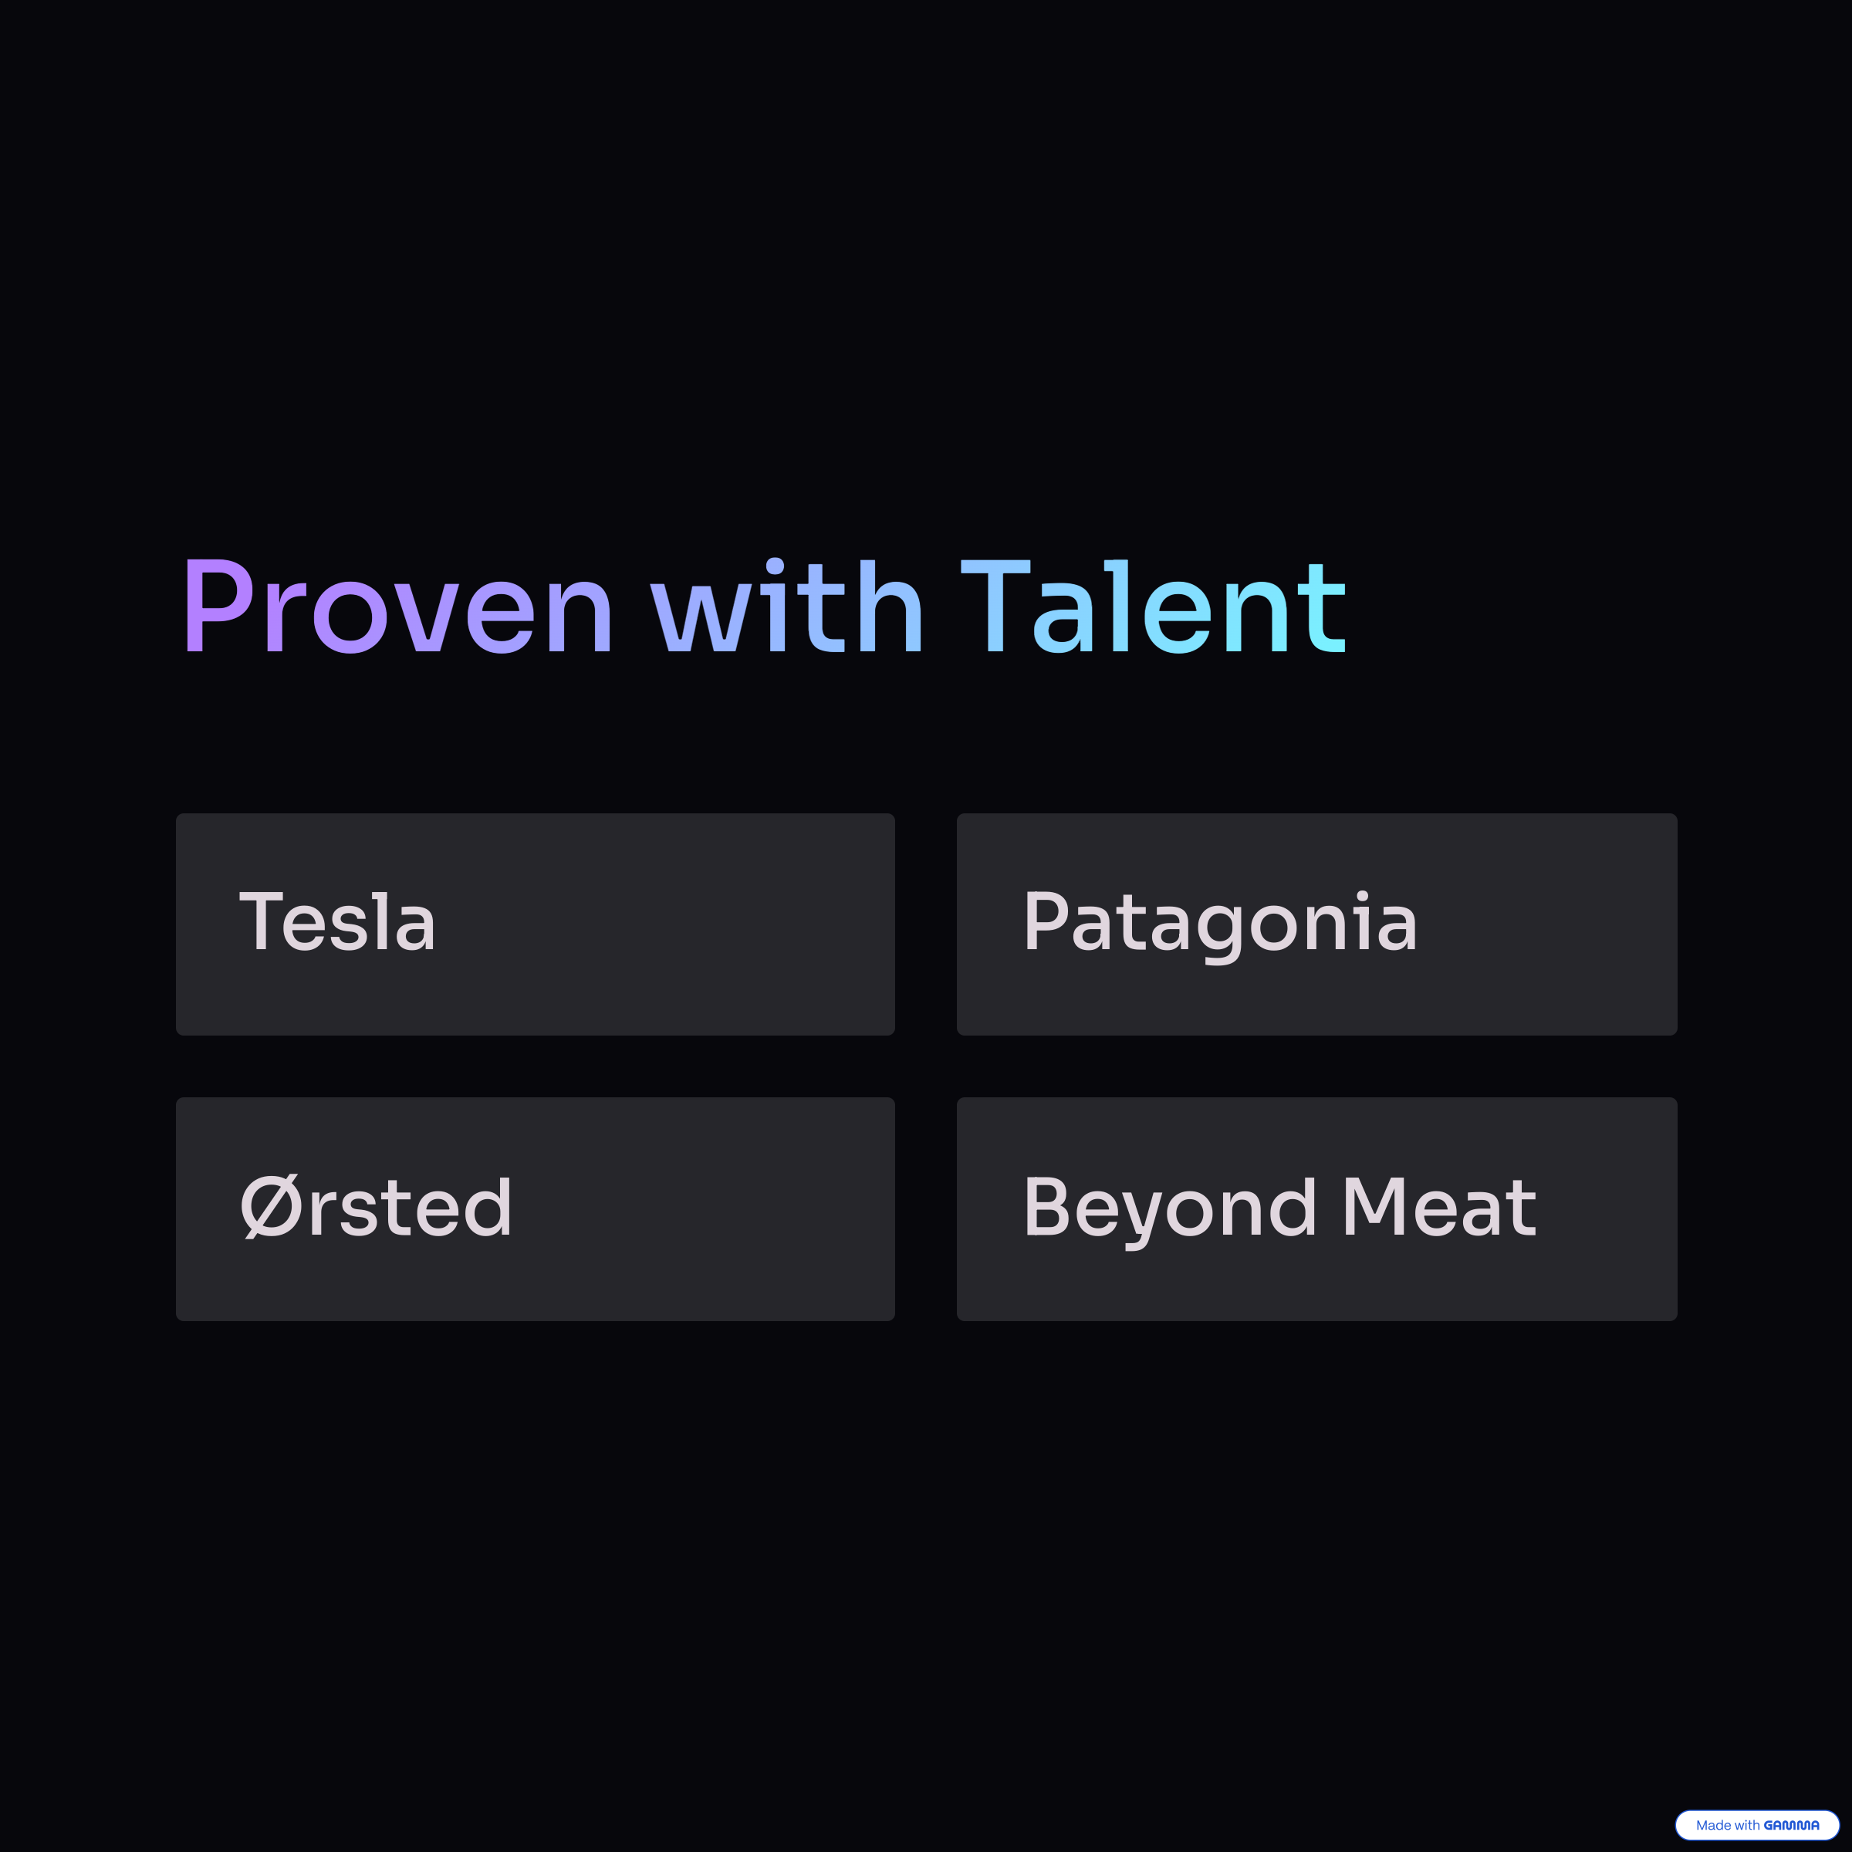Click the word Beyond in the bottom-right card

tap(1170, 1212)
